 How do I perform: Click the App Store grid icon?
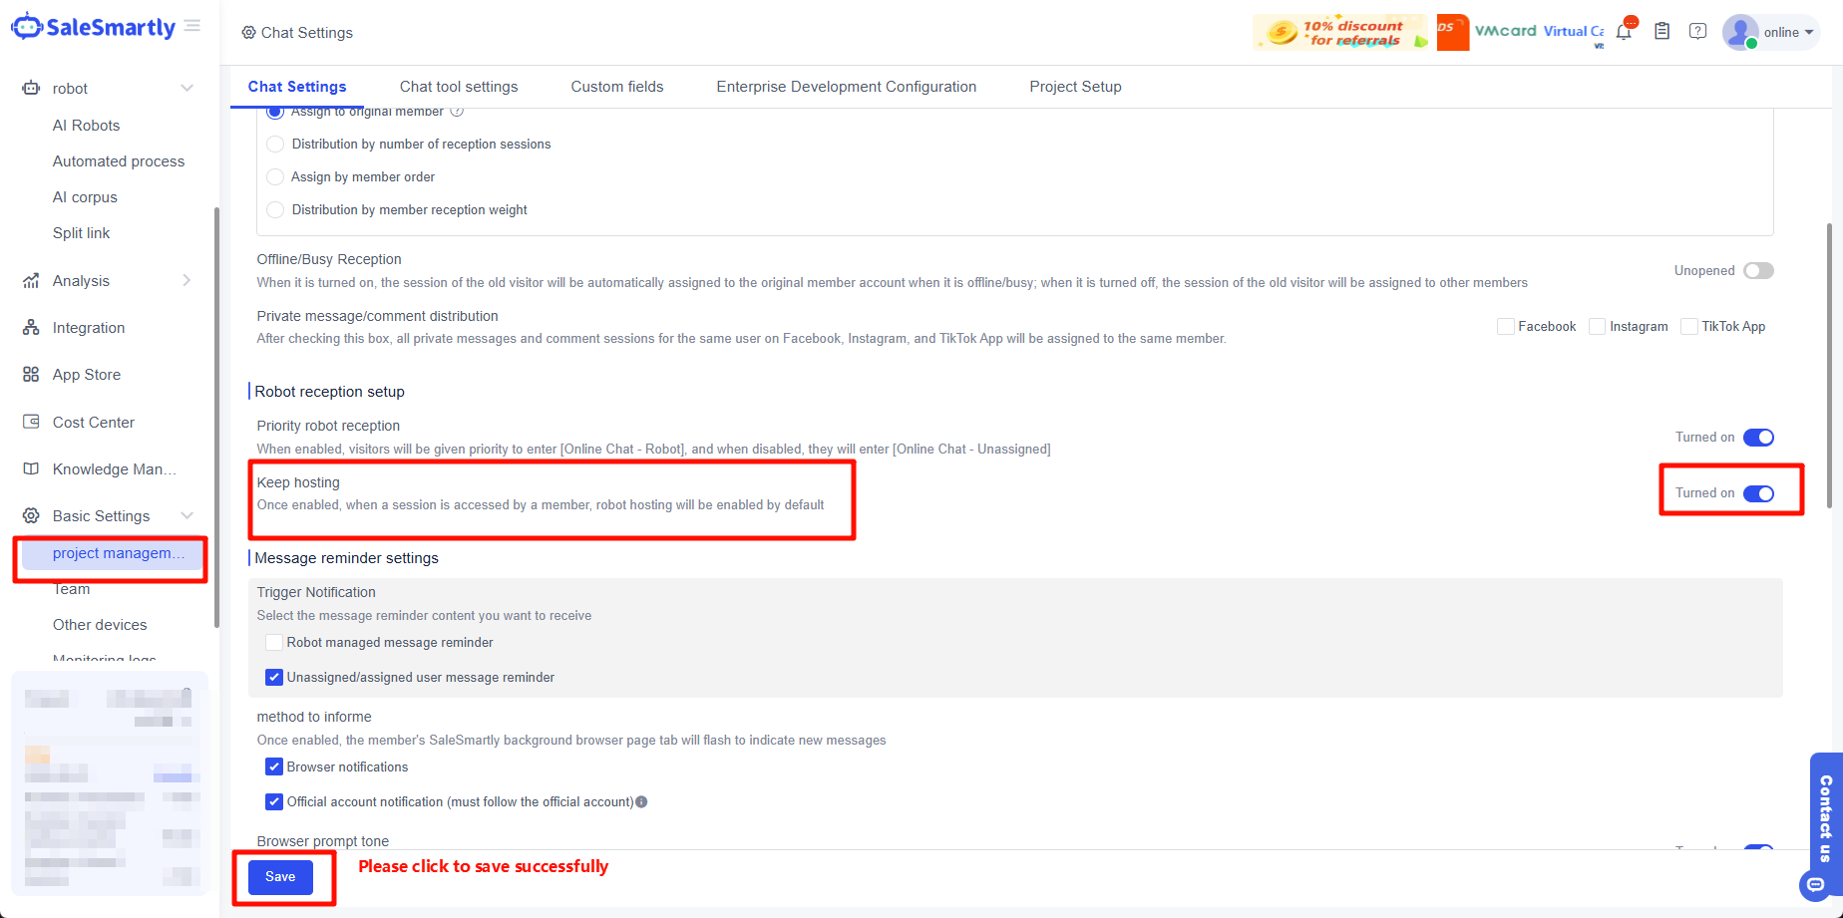tap(31, 375)
